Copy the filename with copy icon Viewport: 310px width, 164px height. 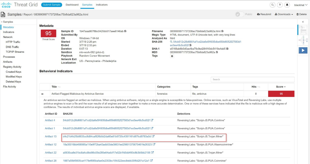pyautogui.click(x=222, y=31)
